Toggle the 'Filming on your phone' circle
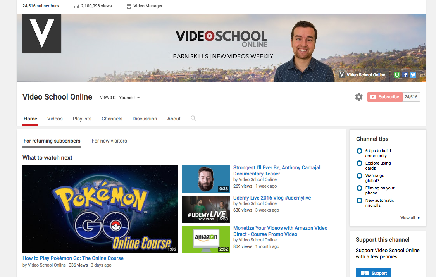 click(x=359, y=188)
